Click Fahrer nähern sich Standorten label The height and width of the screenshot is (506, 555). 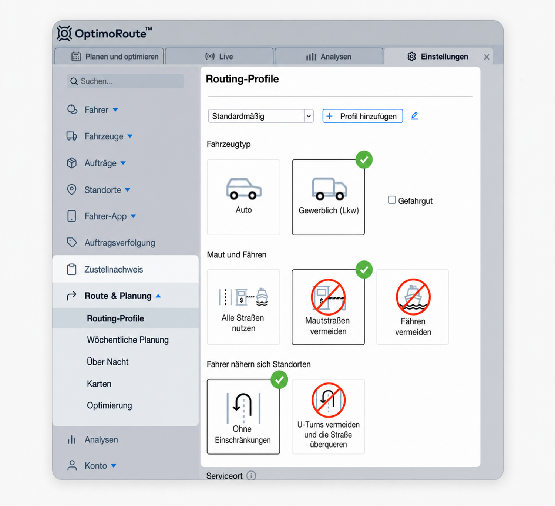click(x=259, y=364)
